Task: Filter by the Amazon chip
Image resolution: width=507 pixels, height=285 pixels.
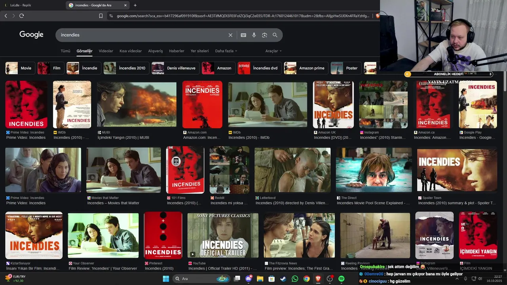Action: click(218, 68)
